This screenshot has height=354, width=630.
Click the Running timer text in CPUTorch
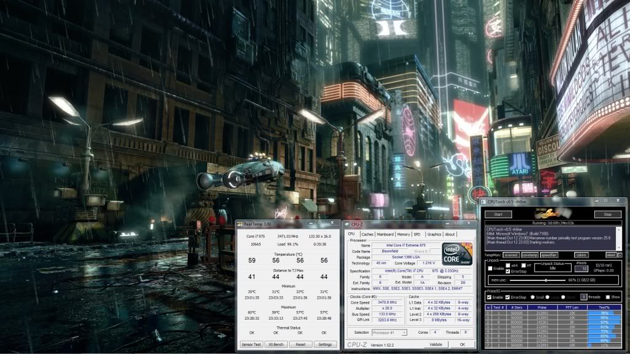pyautogui.click(x=553, y=222)
